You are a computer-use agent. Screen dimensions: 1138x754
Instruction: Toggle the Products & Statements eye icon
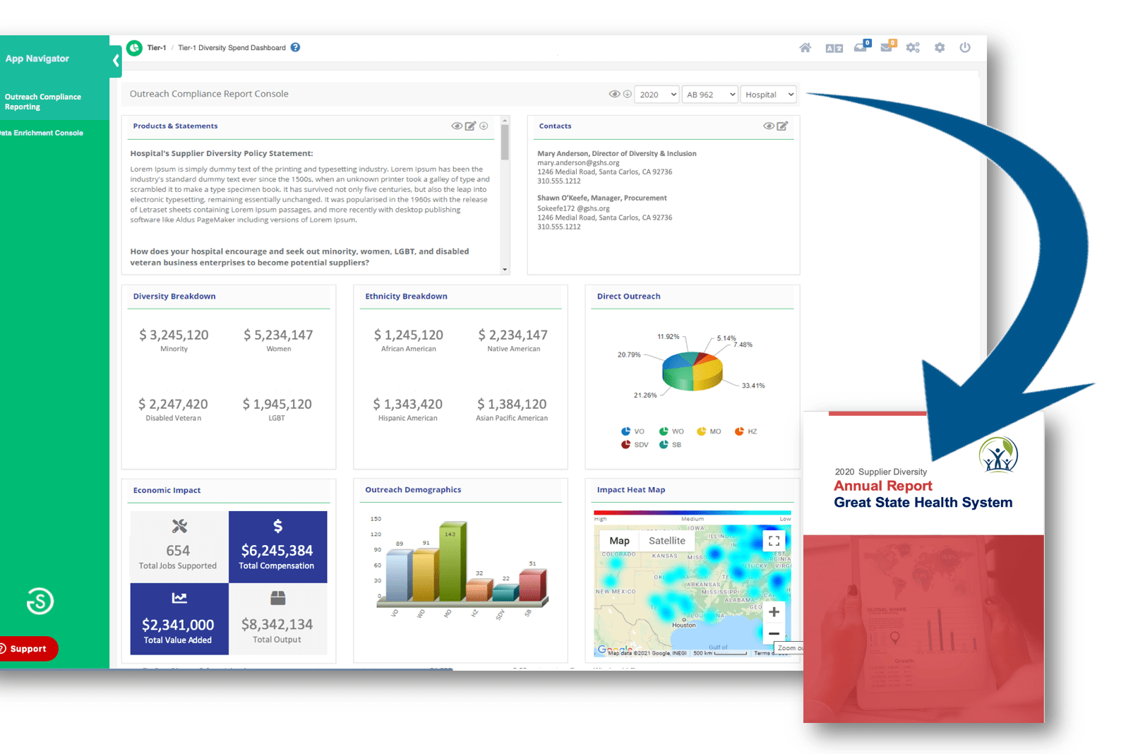(x=457, y=126)
